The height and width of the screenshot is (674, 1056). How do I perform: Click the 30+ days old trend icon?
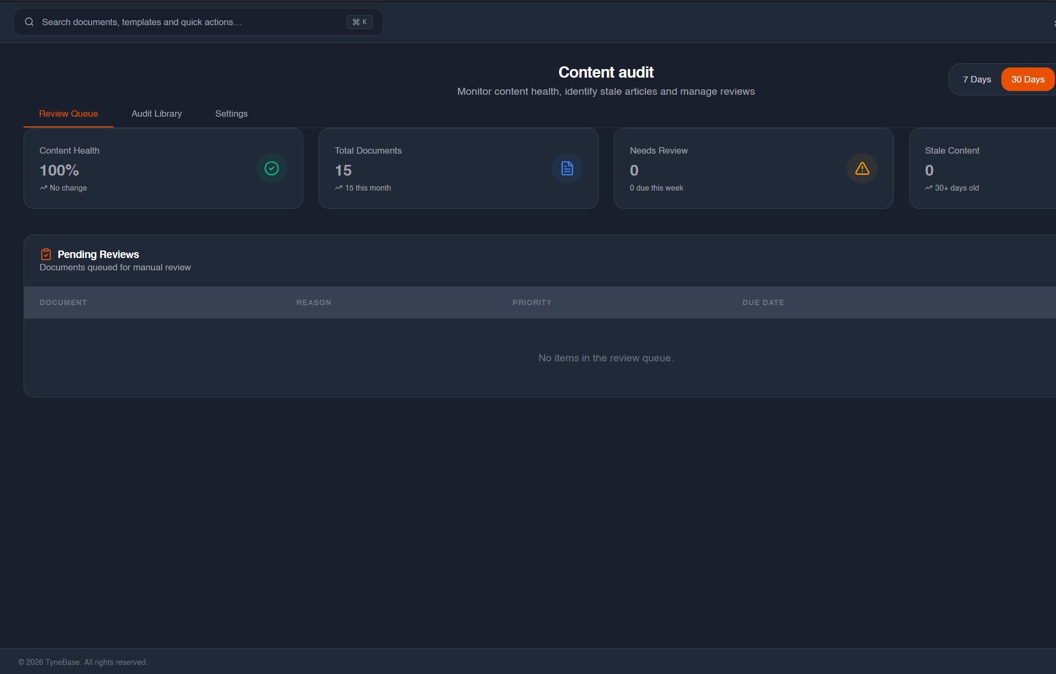pos(929,188)
